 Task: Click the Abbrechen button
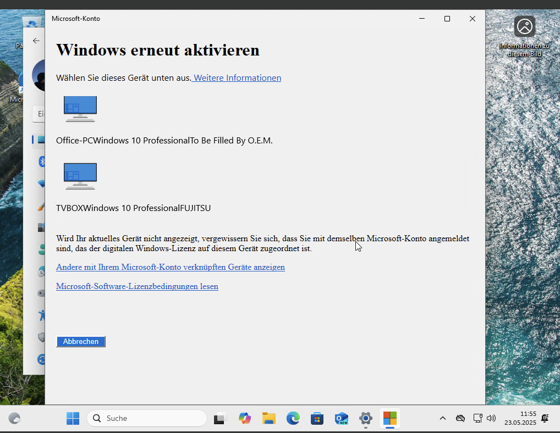coord(81,341)
